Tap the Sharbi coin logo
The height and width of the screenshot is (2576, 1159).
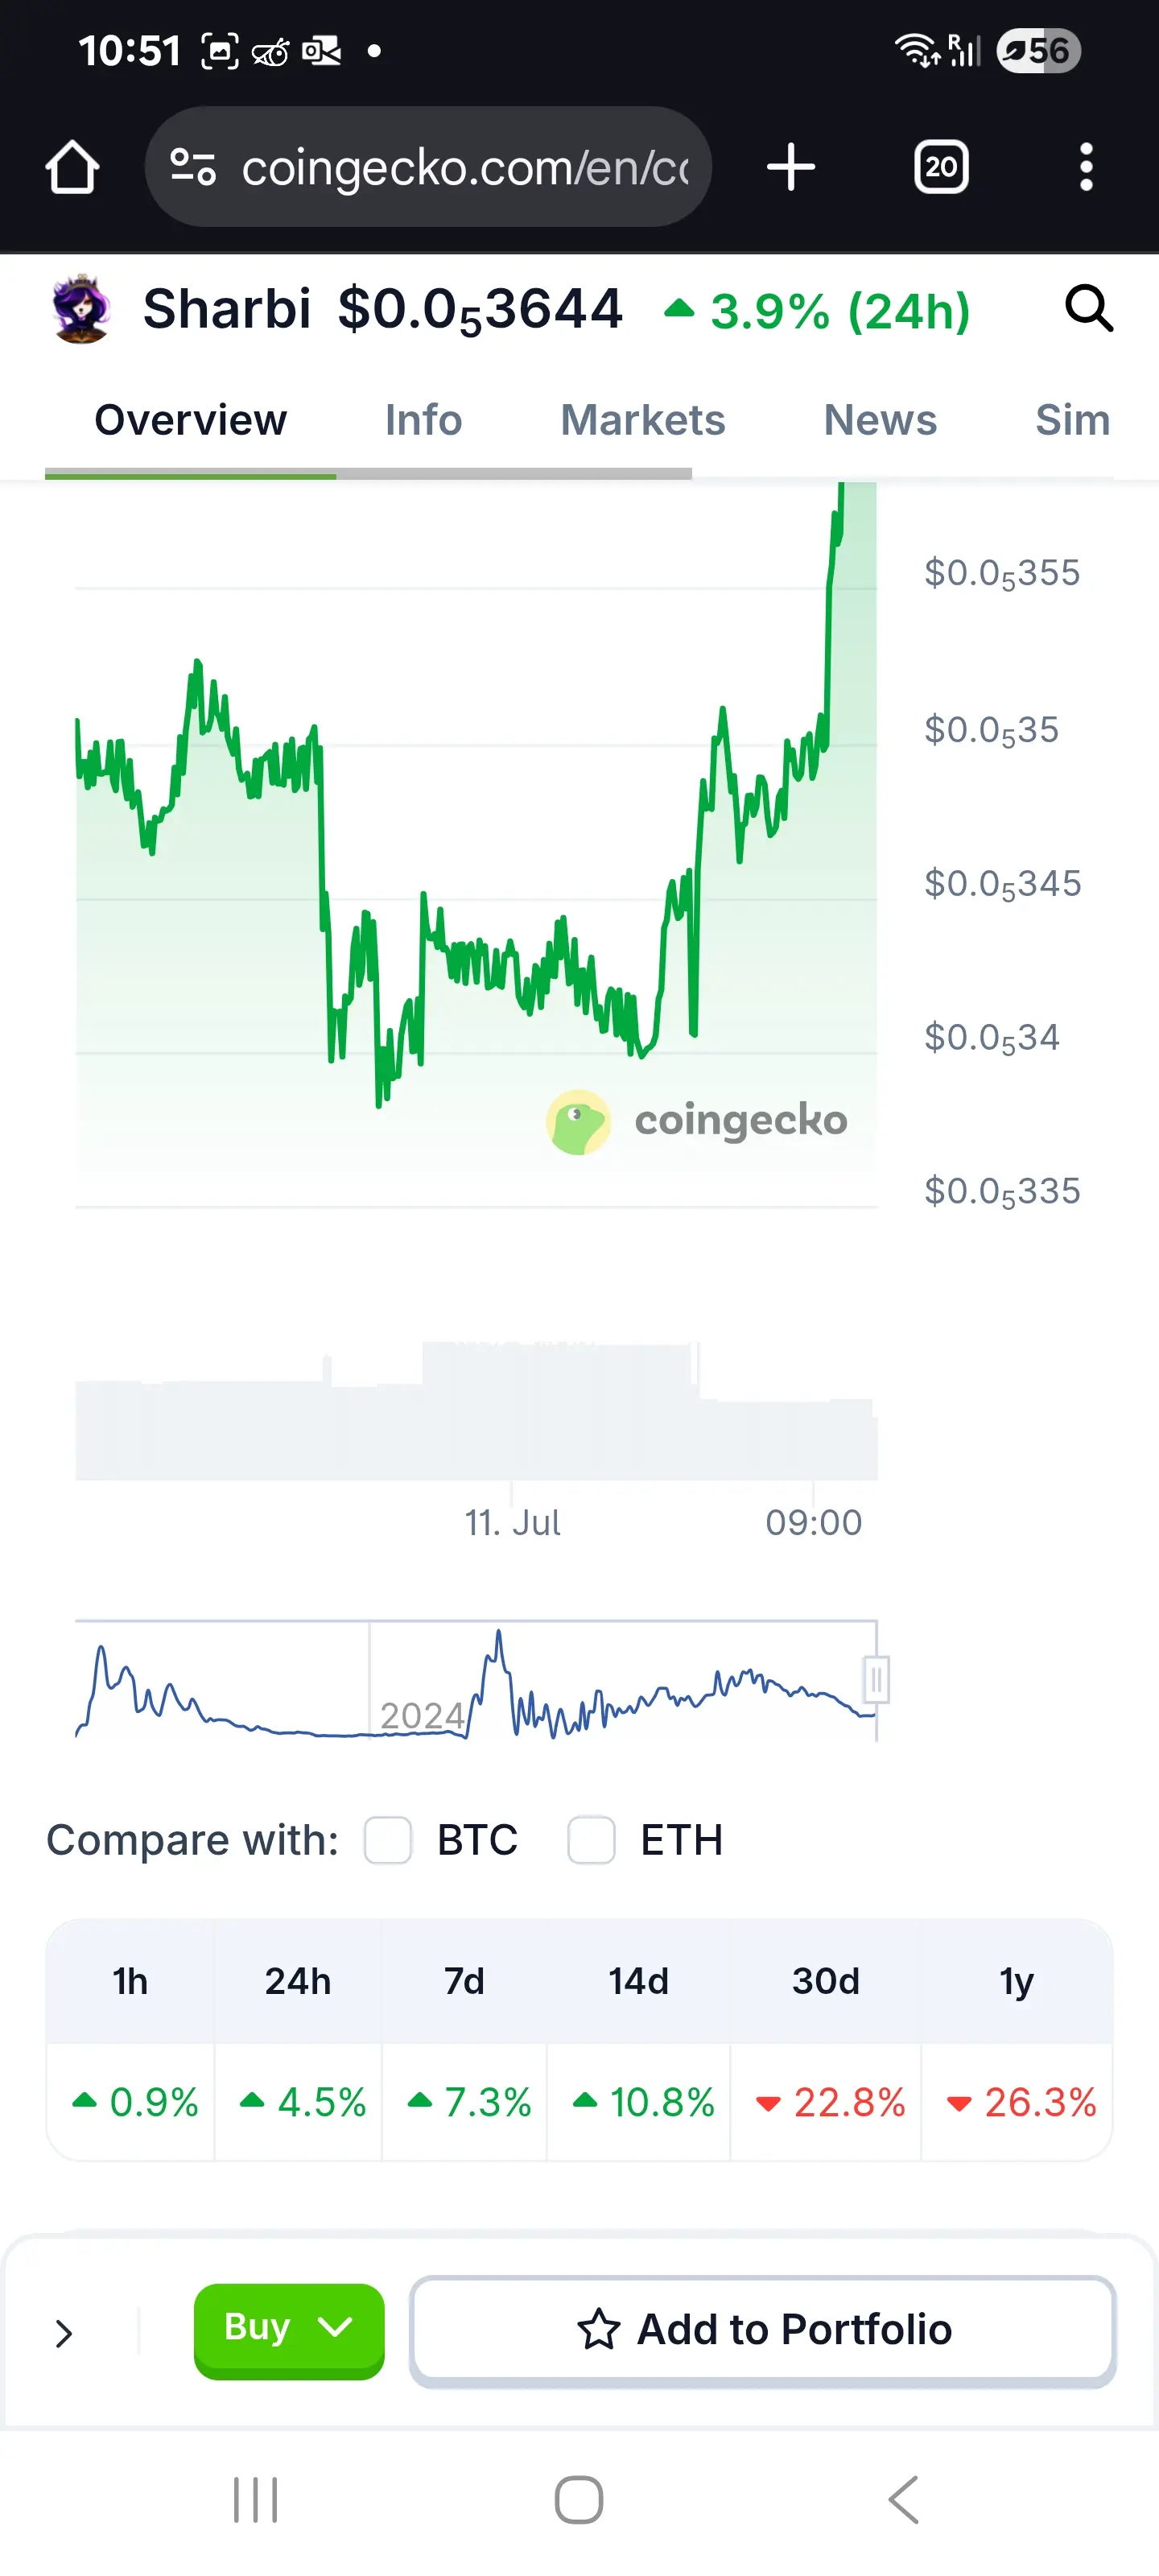[x=80, y=309]
